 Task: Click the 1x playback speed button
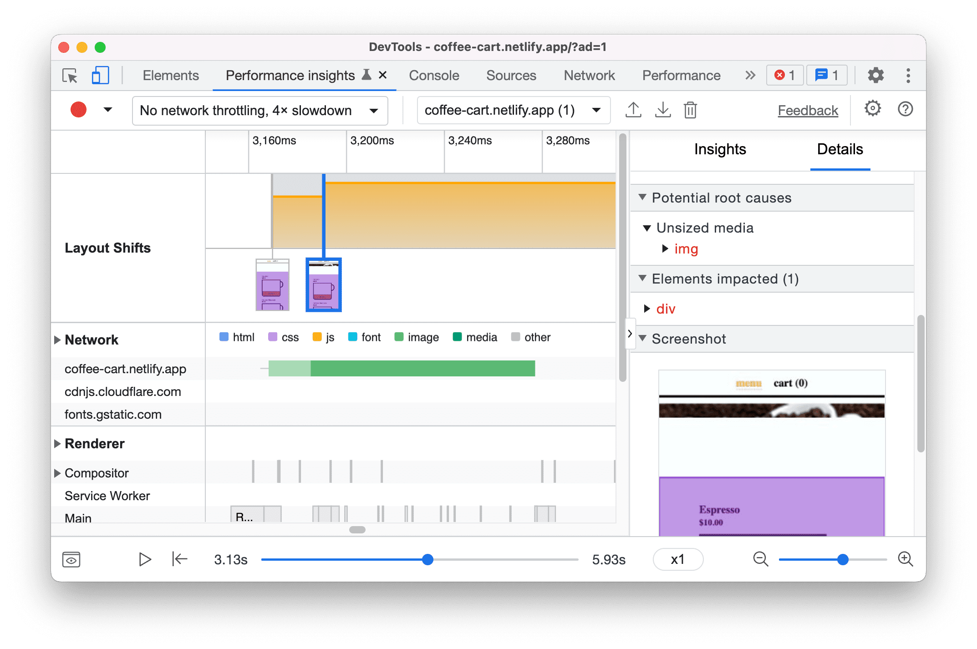click(x=677, y=558)
